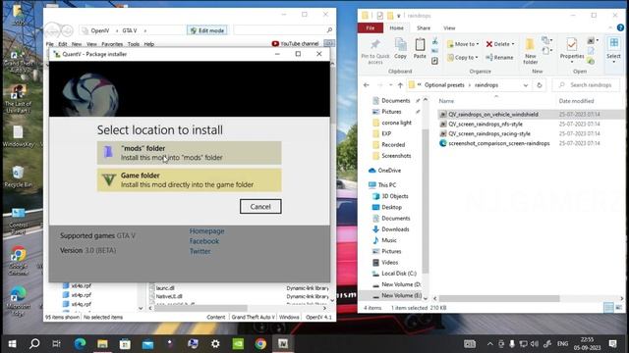Open OpenIV Tools menu
The height and width of the screenshot is (353, 629).
coord(134,44)
